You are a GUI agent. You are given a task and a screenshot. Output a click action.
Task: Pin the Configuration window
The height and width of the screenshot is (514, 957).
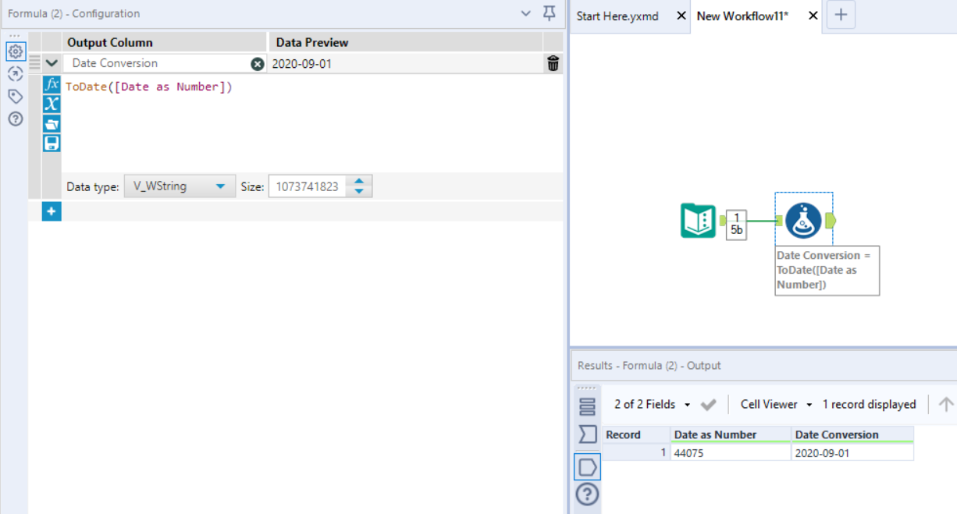550,14
